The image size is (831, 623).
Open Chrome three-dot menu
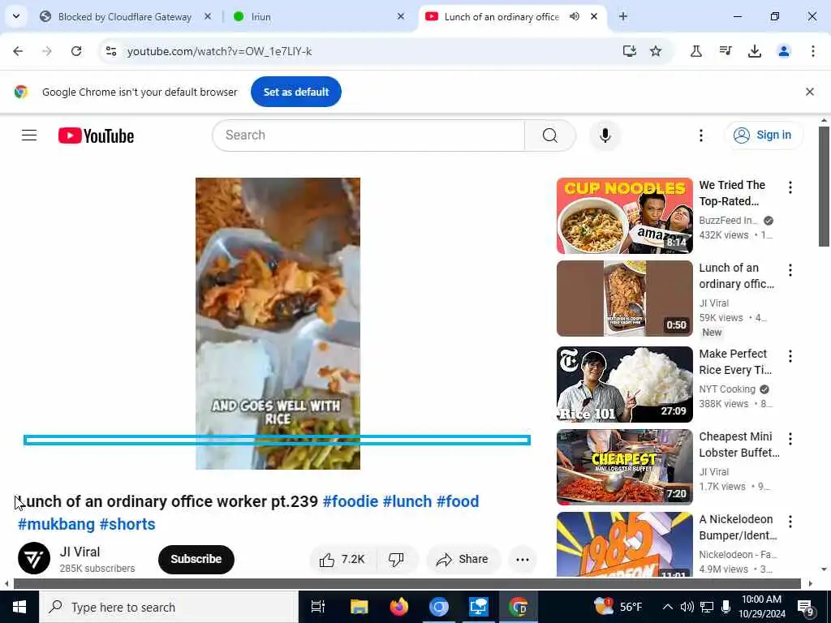point(813,51)
